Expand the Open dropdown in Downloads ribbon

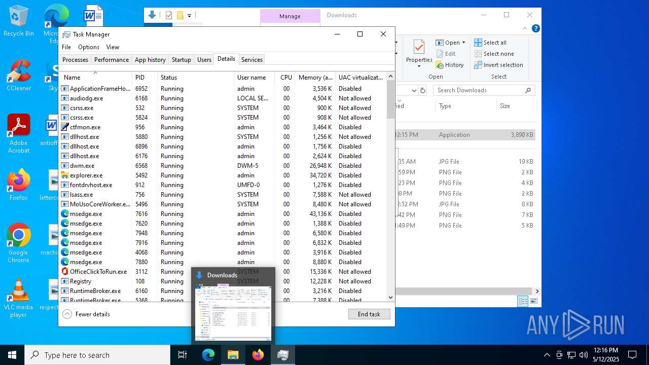coord(463,43)
